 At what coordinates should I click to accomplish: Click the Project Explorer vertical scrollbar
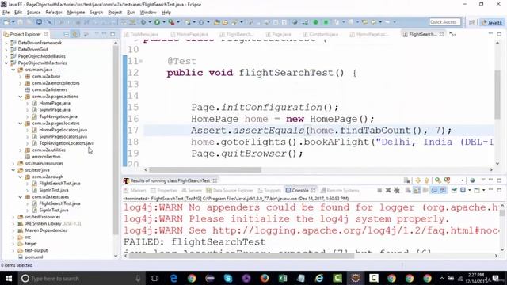[x=116, y=140]
